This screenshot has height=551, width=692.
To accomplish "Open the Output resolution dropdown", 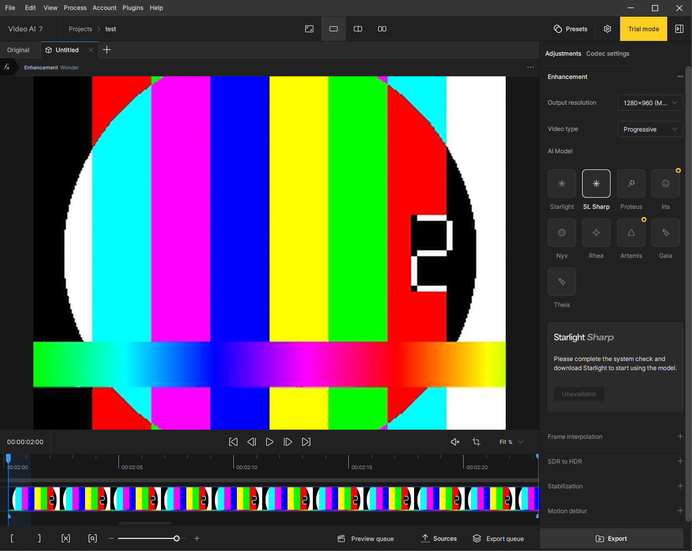I will pyautogui.click(x=650, y=103).
